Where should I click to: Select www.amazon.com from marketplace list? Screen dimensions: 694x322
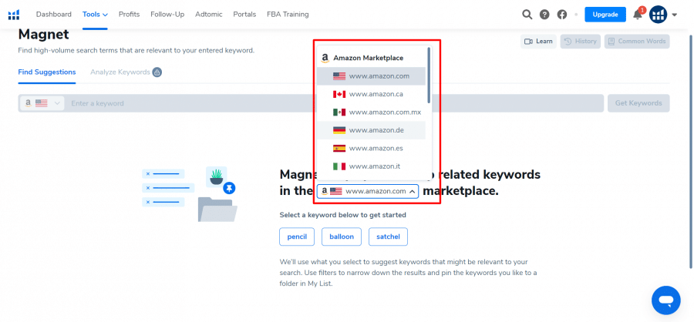pos(371,76)
